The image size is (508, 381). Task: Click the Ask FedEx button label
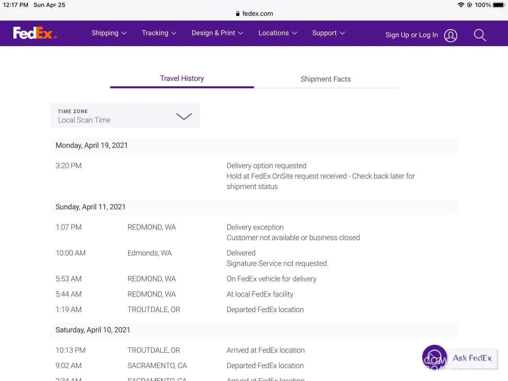(x=472, y=358)
